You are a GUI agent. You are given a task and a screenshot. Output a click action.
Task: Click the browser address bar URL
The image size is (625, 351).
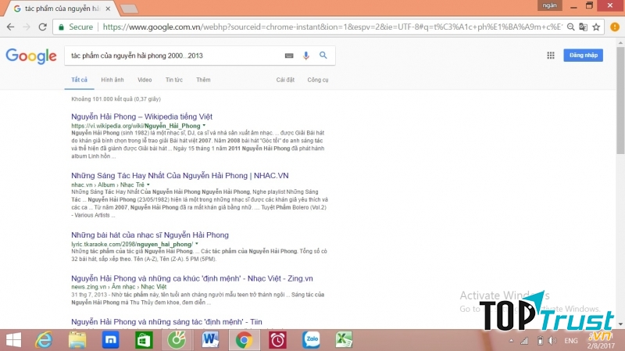click(333, 27)
